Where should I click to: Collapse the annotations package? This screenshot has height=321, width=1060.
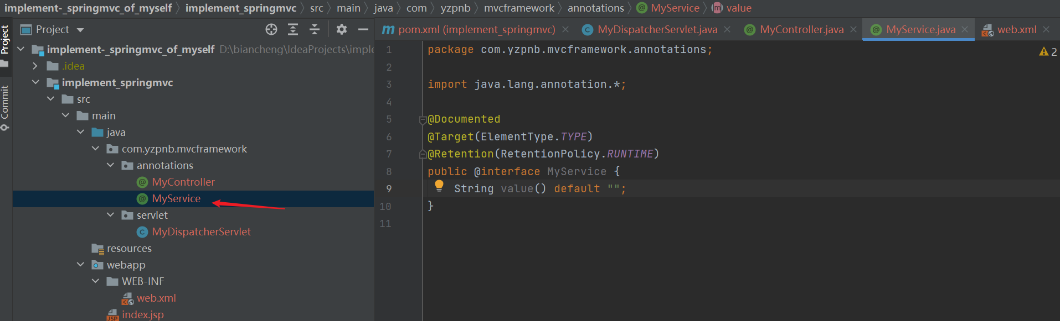[110, 165]
